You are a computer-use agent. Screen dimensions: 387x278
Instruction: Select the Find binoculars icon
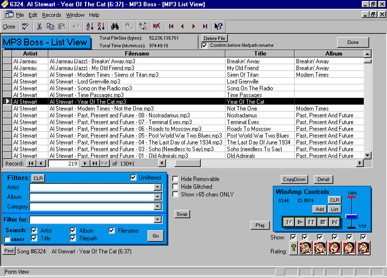coord(115,27)
